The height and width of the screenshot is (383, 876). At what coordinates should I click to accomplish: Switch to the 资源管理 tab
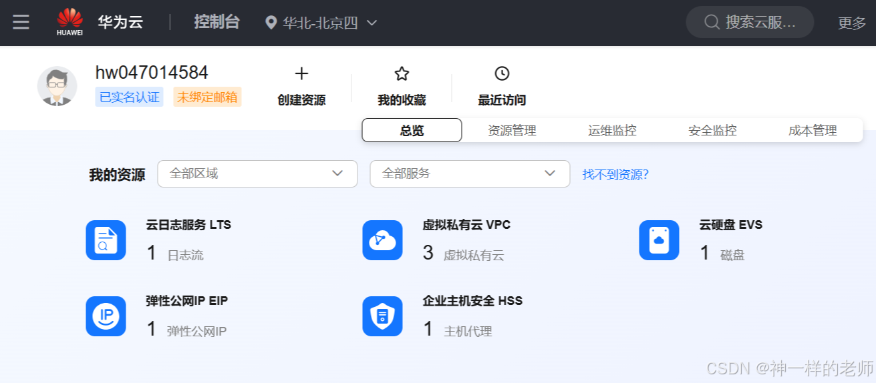coord(512,131)
